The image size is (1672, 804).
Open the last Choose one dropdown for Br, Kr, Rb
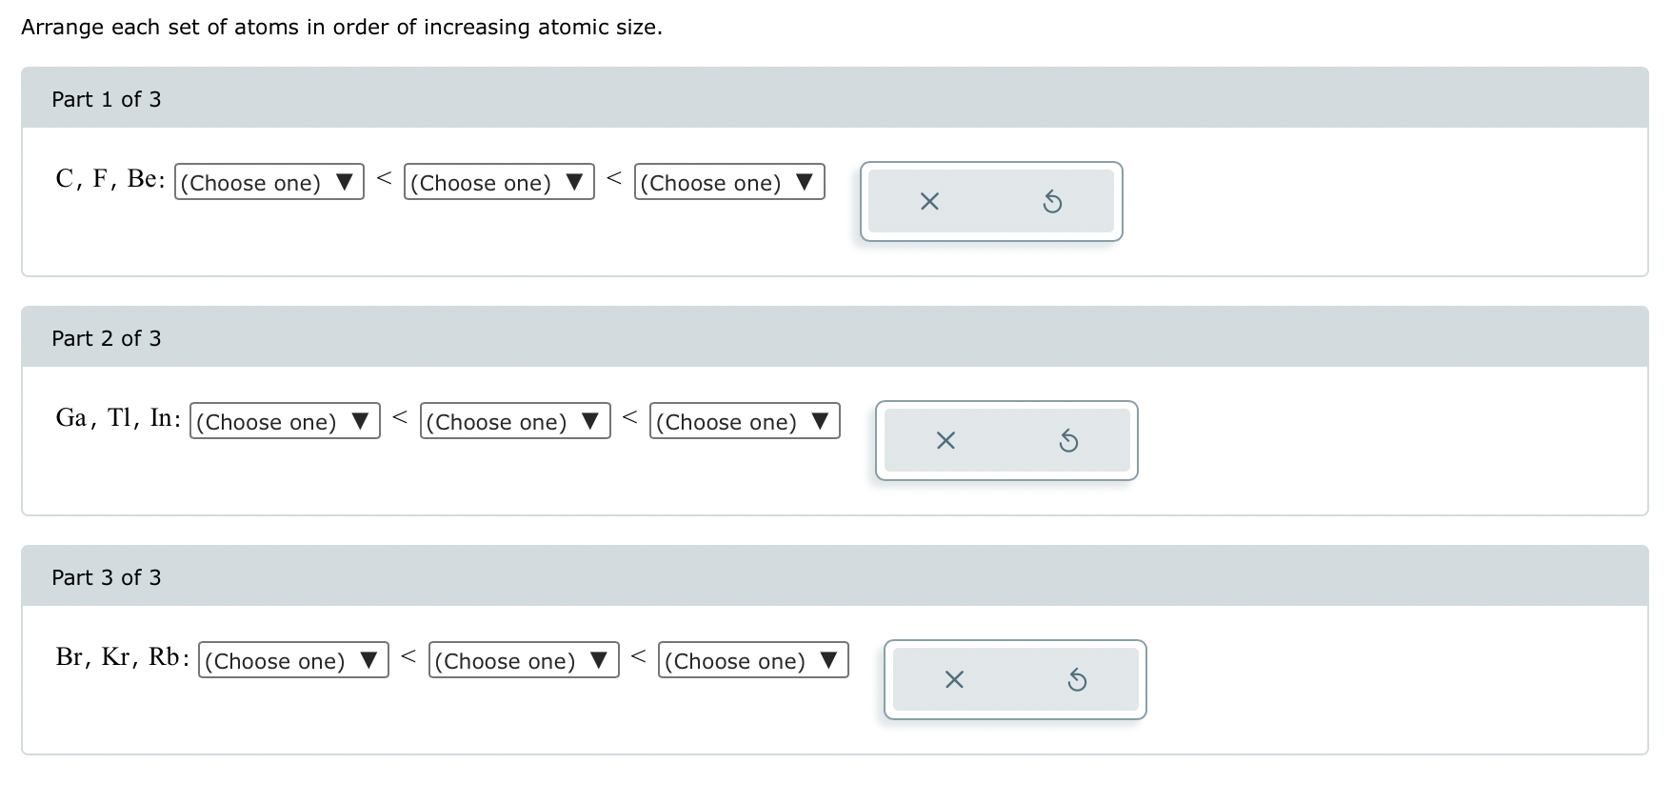click(753, 659)
